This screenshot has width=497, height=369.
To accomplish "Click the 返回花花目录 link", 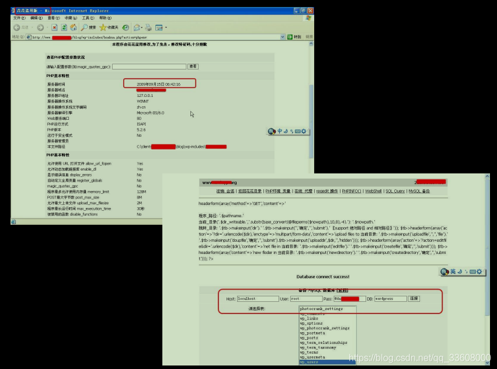I will [250, 191].
